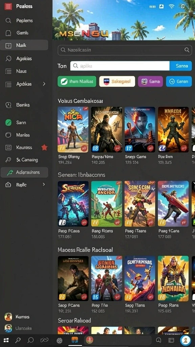Expand the Bajilc submenu chevron
Screen dimensions: 195x347
point(44,184)
